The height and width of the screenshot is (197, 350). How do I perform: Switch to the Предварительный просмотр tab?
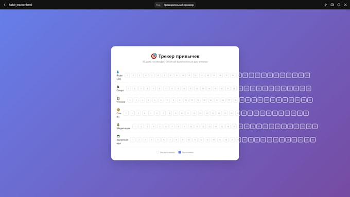click(x=179, y=5)
